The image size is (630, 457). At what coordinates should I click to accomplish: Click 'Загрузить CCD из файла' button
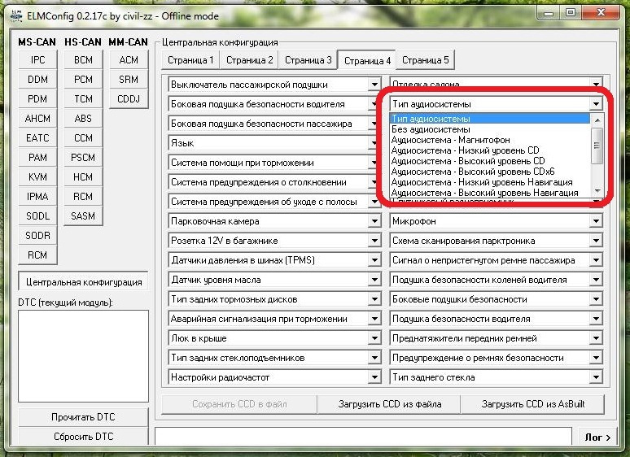click(x=390, y=404)
